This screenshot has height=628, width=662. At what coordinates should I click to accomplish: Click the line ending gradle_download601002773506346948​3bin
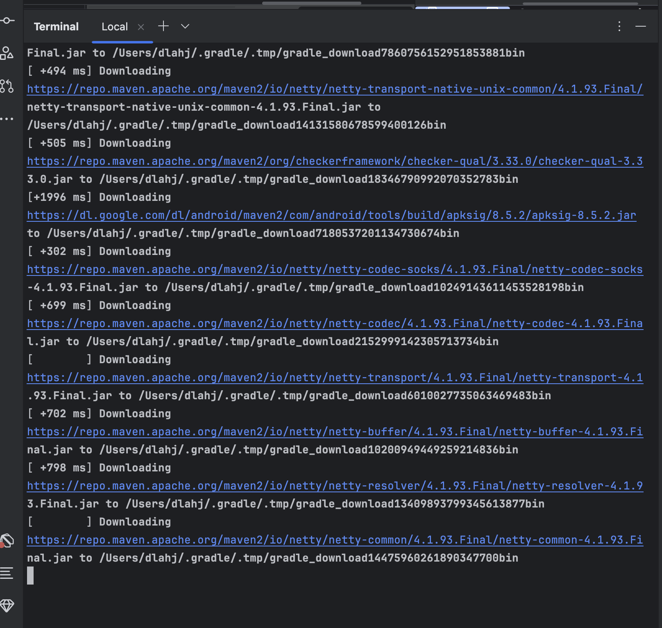[289, 396]
